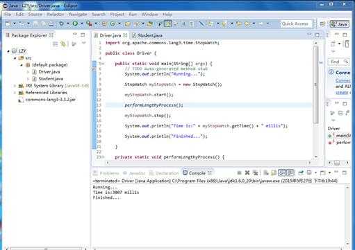This screenshot has height=250, width=355.
Task: Click Remove Launch X icon in Console
Action: click(247, 172)
